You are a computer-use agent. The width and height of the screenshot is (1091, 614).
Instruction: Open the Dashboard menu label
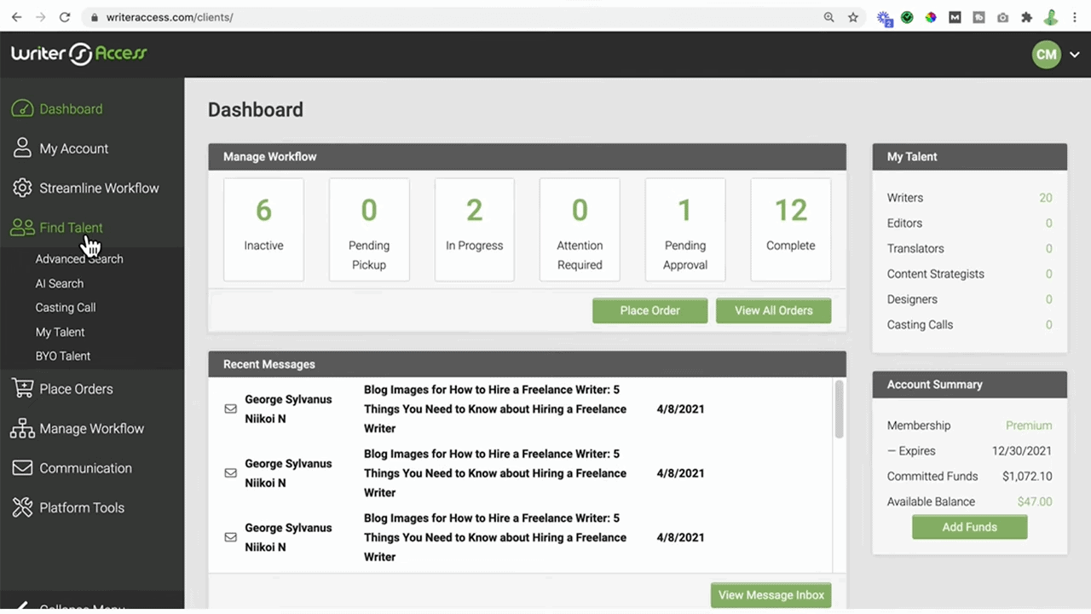pos(71,109)
